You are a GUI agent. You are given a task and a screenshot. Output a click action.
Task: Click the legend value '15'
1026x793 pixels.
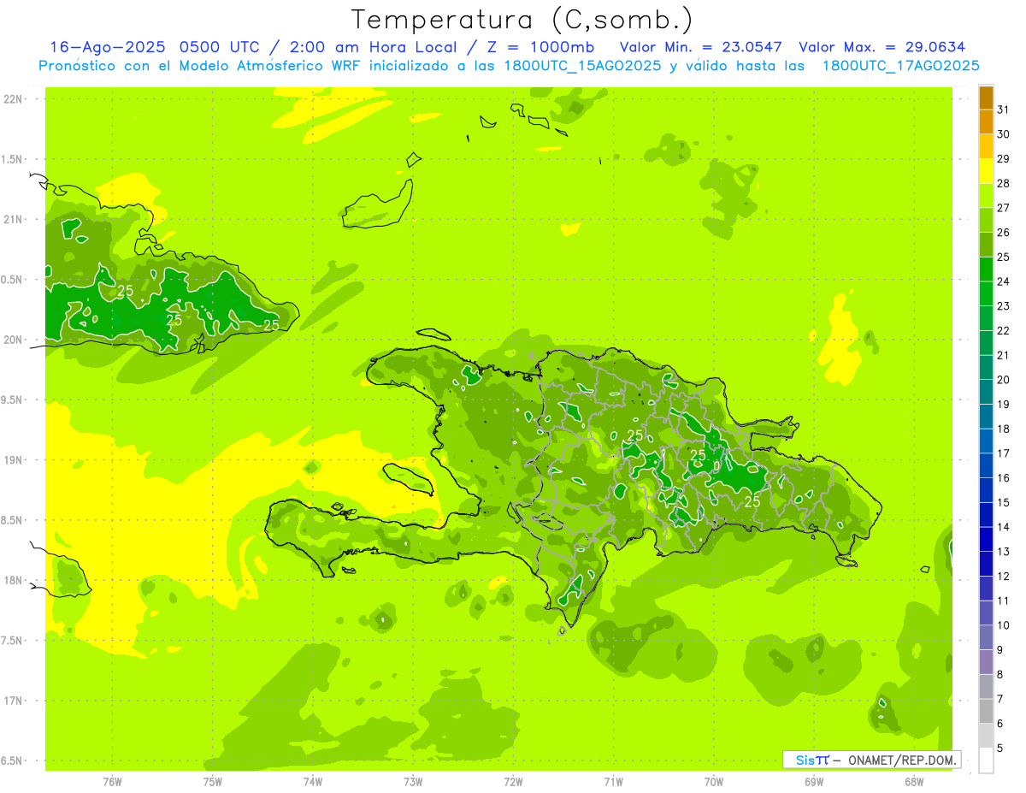coord(1003,502)
